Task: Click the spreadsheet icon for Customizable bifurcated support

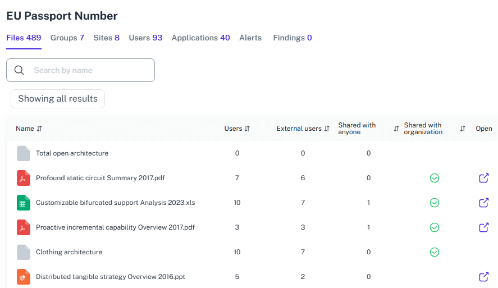Action: [23, 203]
